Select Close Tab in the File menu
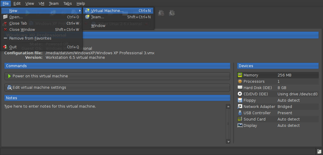 (x=42, y=23)
